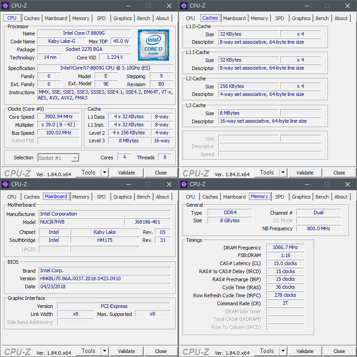Click the Code Name value Kaby Lake-G
Viewport: 357px width, 357px height.
pyautogui.click(x=62, y=41)
